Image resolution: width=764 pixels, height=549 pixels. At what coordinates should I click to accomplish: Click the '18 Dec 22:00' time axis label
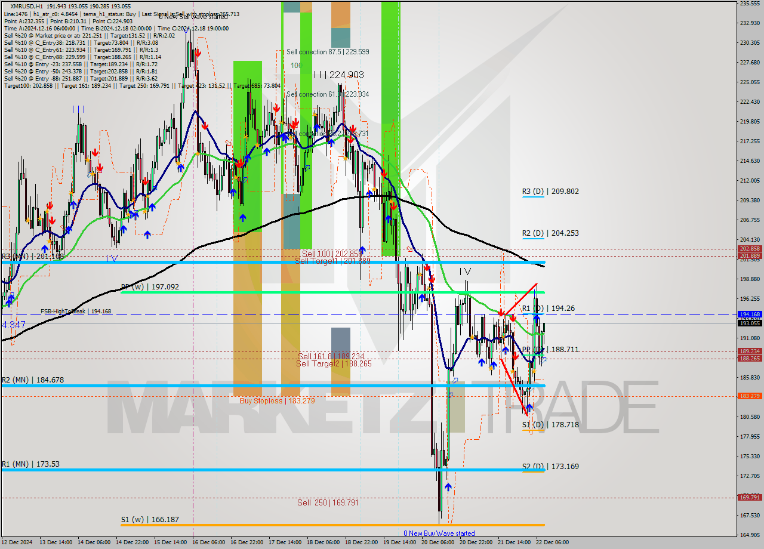(361, 542)
